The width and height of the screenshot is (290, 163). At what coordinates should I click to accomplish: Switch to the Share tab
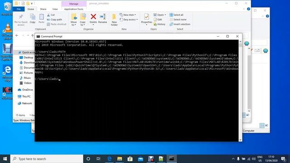43,9
